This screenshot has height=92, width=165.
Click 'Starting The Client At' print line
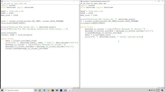click(x=108, y=19)
